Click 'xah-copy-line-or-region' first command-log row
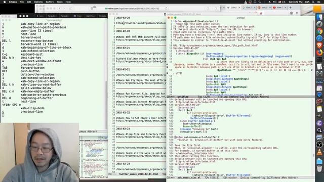The image size is (324, 182). pos(40,24)
